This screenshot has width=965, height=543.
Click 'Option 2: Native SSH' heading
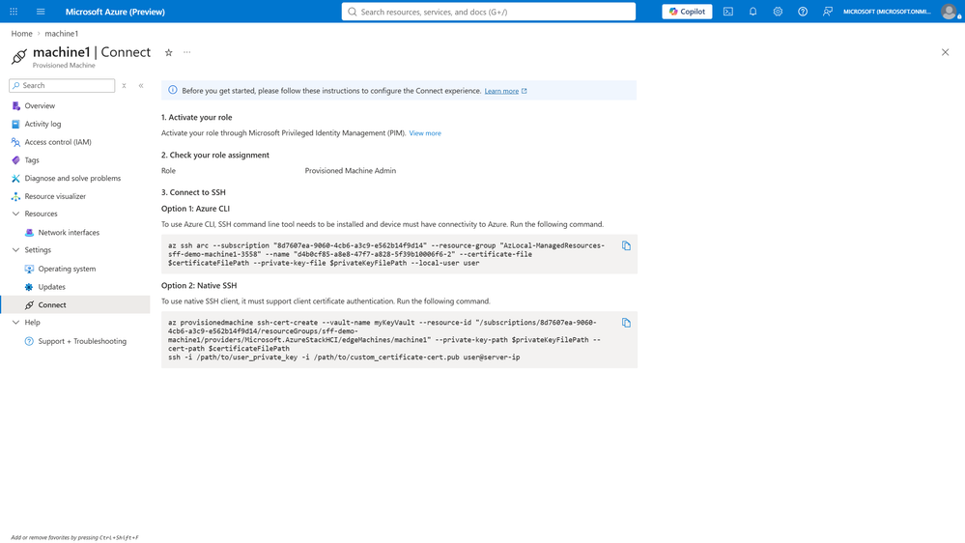[199, 286]
